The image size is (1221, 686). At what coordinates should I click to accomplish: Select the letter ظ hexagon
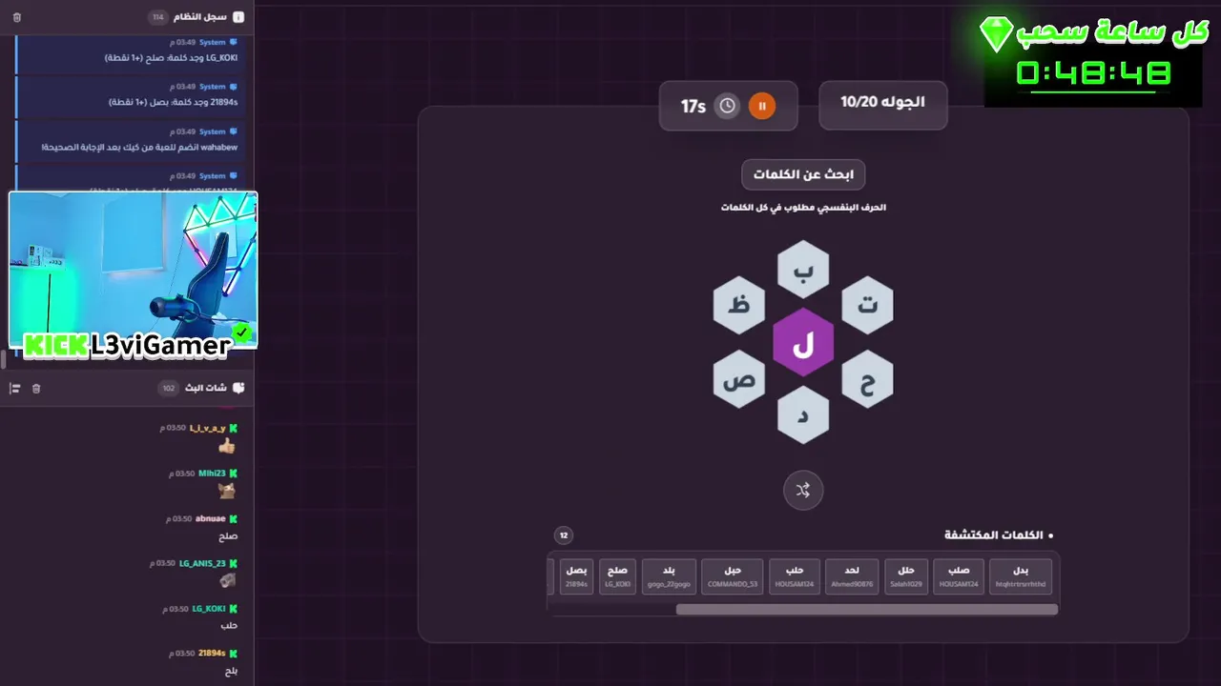739,305
